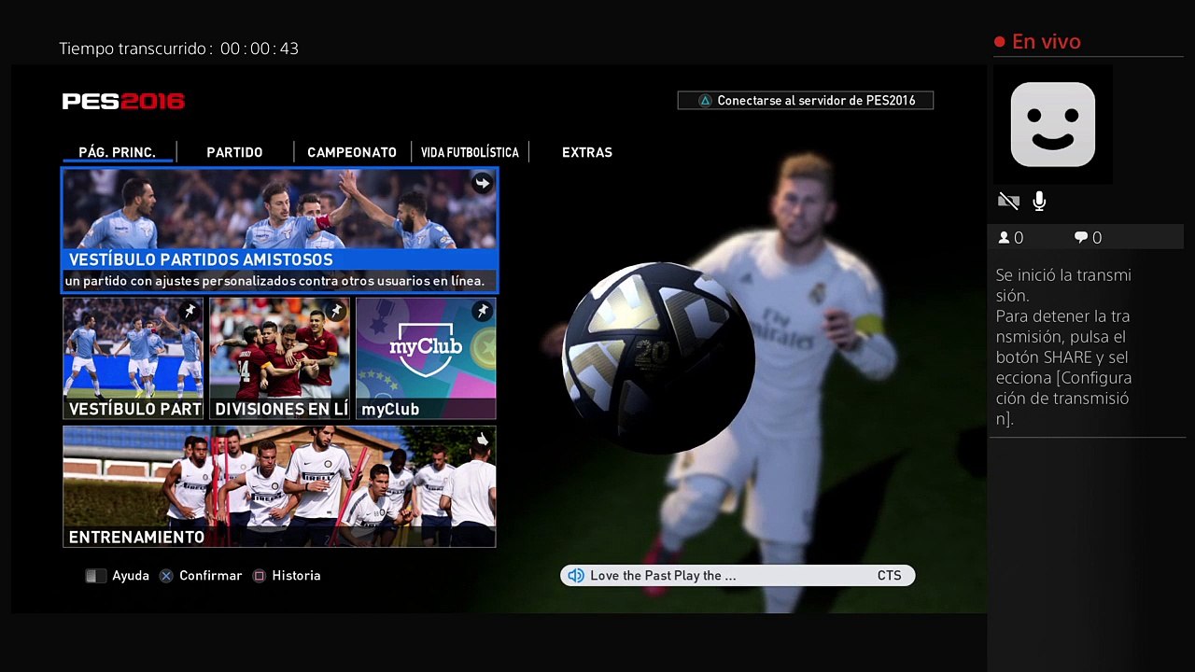Click the Se inició la transmisión message
This screenshot has height=672, width=1195.
click(1064, 346)
